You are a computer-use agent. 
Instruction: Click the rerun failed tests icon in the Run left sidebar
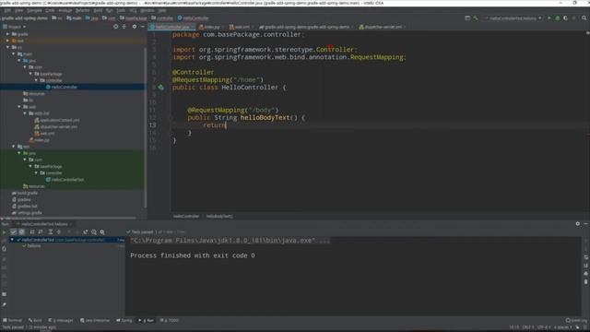pyautogui.click(x=4, y=241)
